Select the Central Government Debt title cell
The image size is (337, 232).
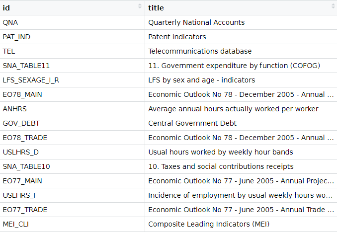tap(192, 123)
